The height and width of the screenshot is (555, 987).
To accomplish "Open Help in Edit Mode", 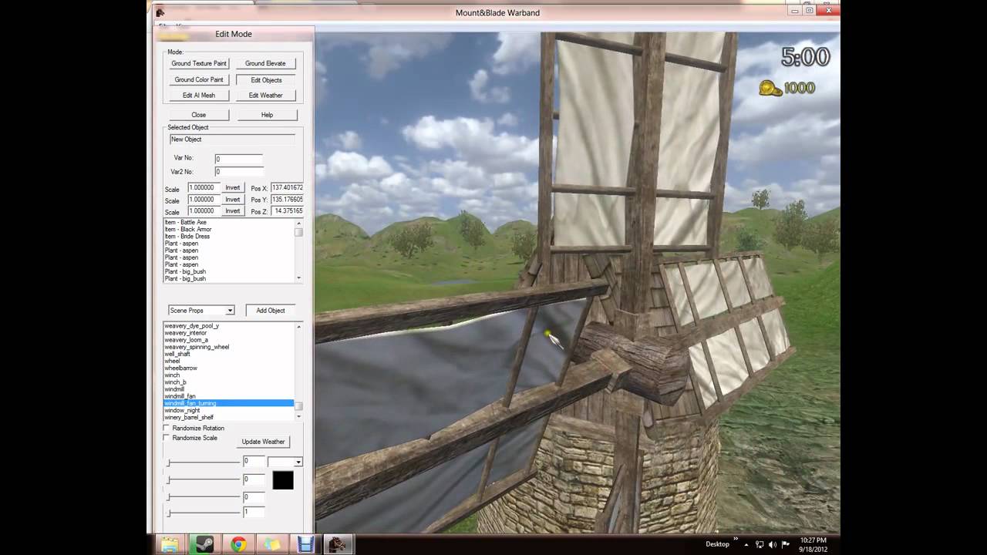I will (267, 115).
